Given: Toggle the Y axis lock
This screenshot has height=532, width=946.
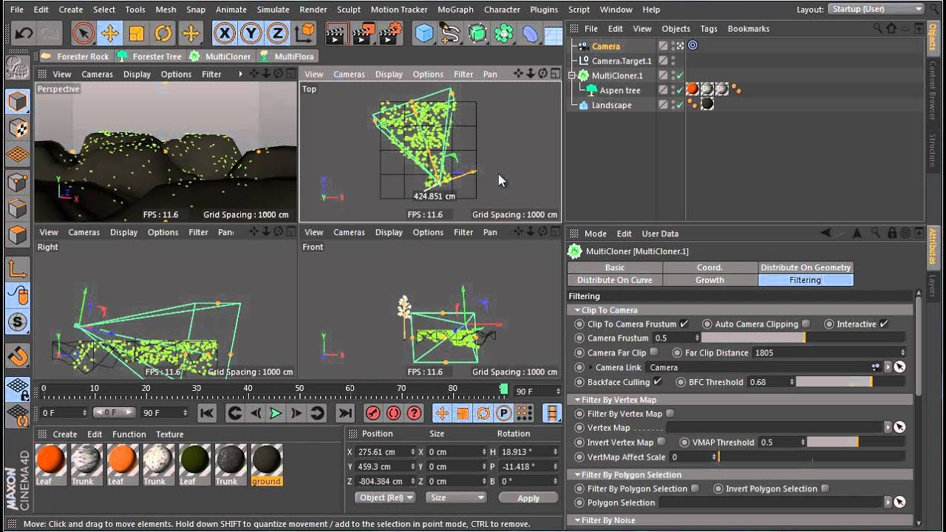Looking at the screenshot, I should click(251, 33).
